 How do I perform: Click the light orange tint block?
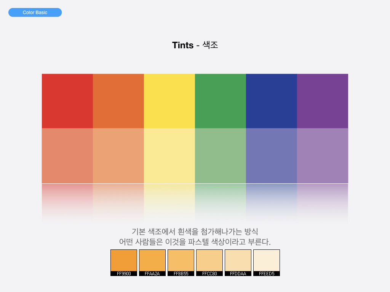tap(118, 156)
